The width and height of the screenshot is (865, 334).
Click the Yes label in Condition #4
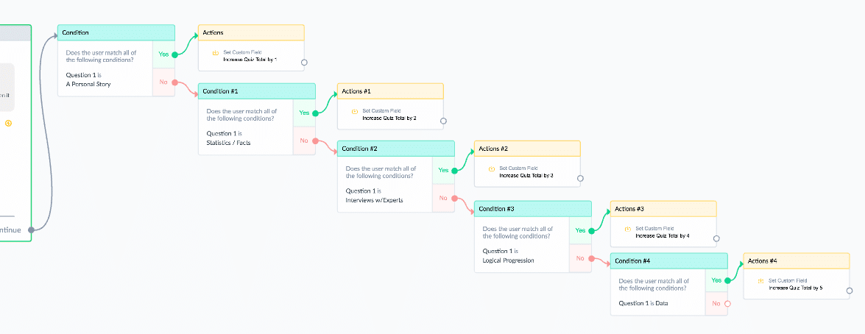point(716,280)
